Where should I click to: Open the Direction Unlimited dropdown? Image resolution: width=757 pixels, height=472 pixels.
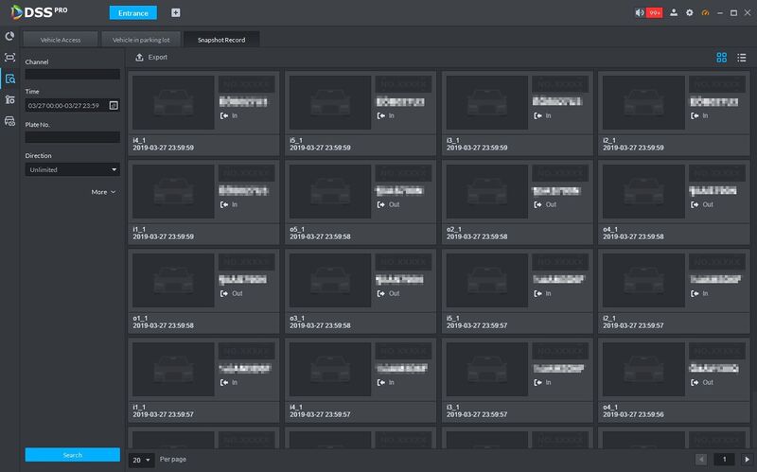coord(73,170)
